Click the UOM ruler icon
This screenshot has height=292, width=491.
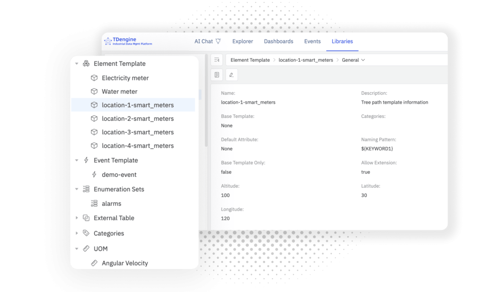pyautogui.click(x=86, y=249)
